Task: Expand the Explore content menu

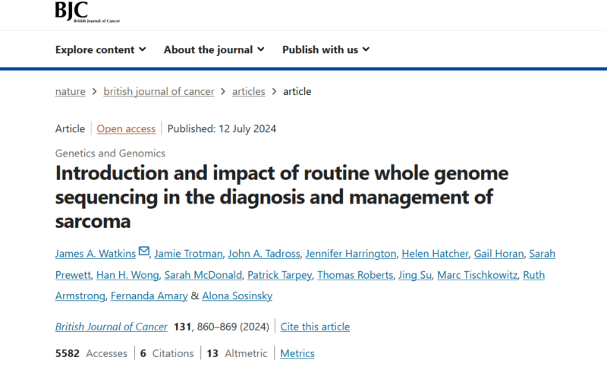Action: point(101,49)
